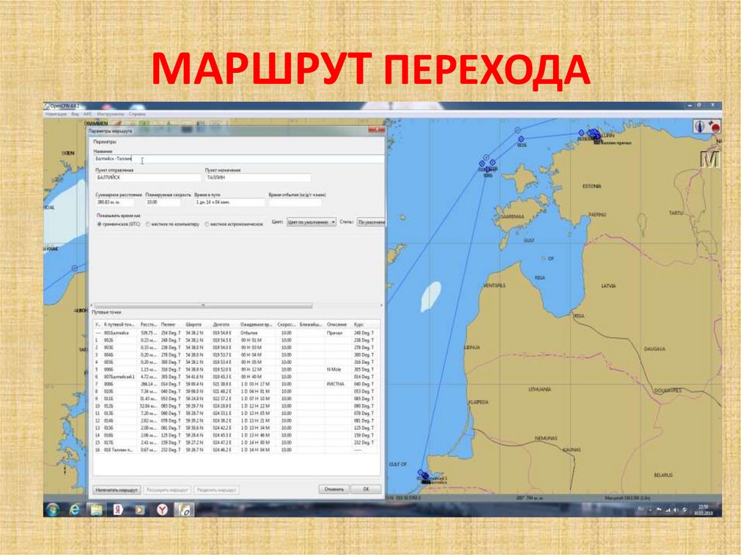Click the Суммарное расстояние field
The height and width of the screenshot is (555, 741).
pyautogui.click(x=115, y=203)
